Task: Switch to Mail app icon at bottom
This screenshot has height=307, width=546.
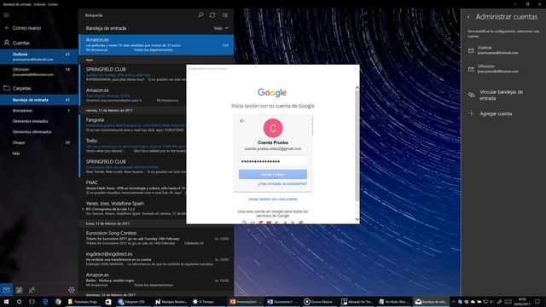Action: (x=6, y=290)
